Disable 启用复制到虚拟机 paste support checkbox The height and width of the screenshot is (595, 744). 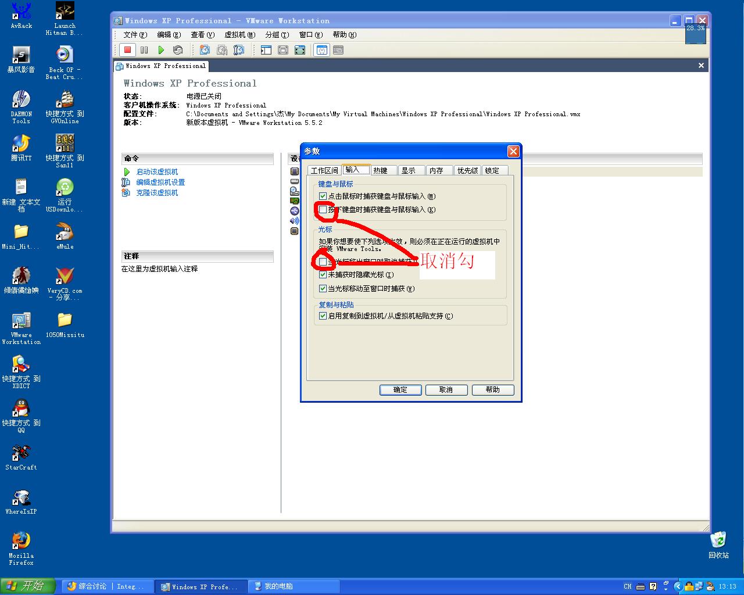pyautogui.click(x=323, y=316)
